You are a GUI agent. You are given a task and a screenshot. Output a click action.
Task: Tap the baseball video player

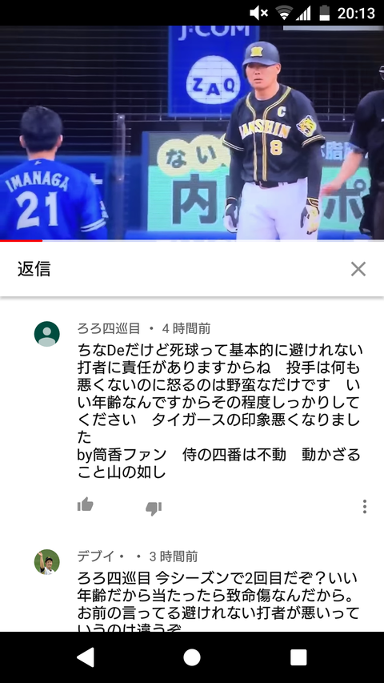(x=192, y=132)
